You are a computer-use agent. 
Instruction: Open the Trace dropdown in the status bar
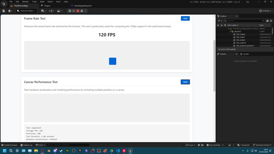click(x=191, y=145)
